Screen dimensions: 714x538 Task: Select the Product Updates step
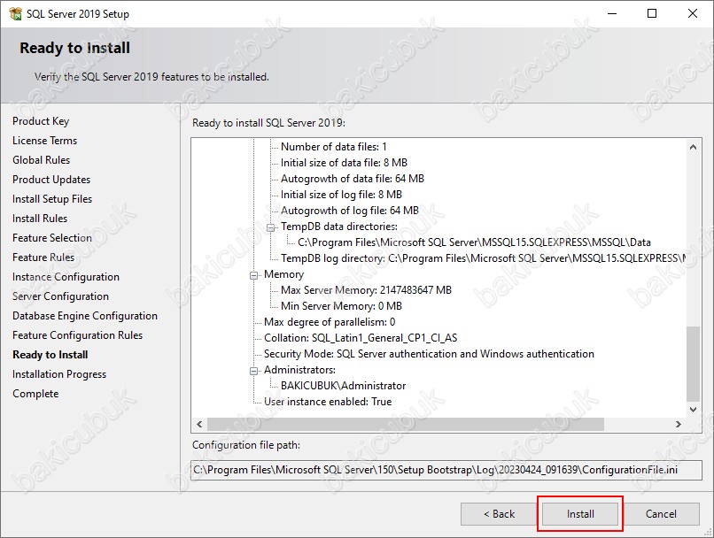(x=51, y=180)
